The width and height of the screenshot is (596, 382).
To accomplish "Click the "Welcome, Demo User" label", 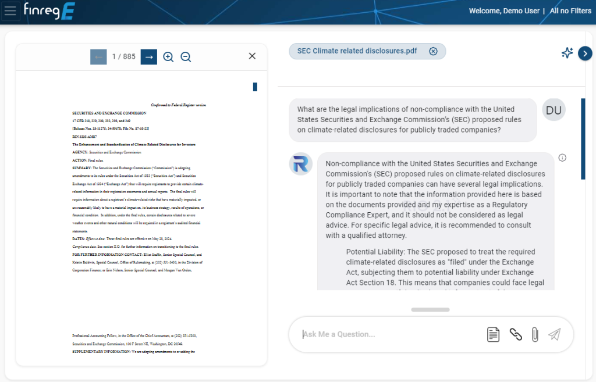I will [504, 10].
